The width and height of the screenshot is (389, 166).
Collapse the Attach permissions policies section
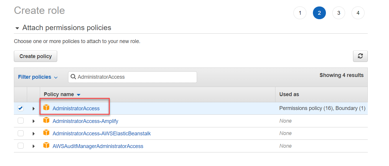pos(17,28)
